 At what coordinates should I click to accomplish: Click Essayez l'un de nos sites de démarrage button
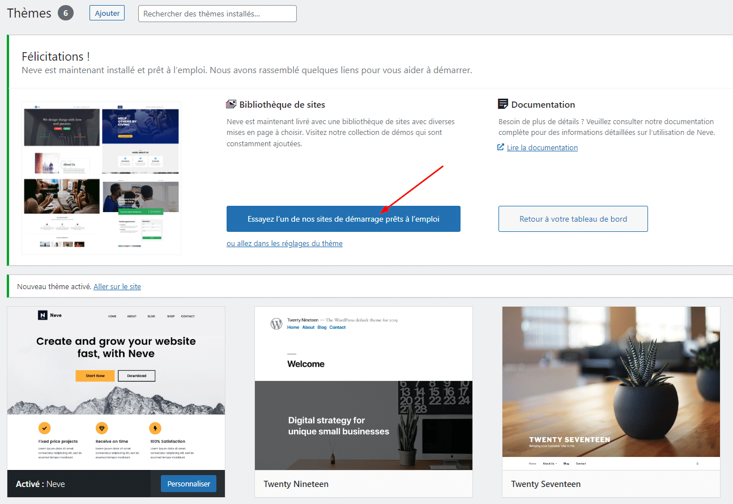(x=343, y=219)
